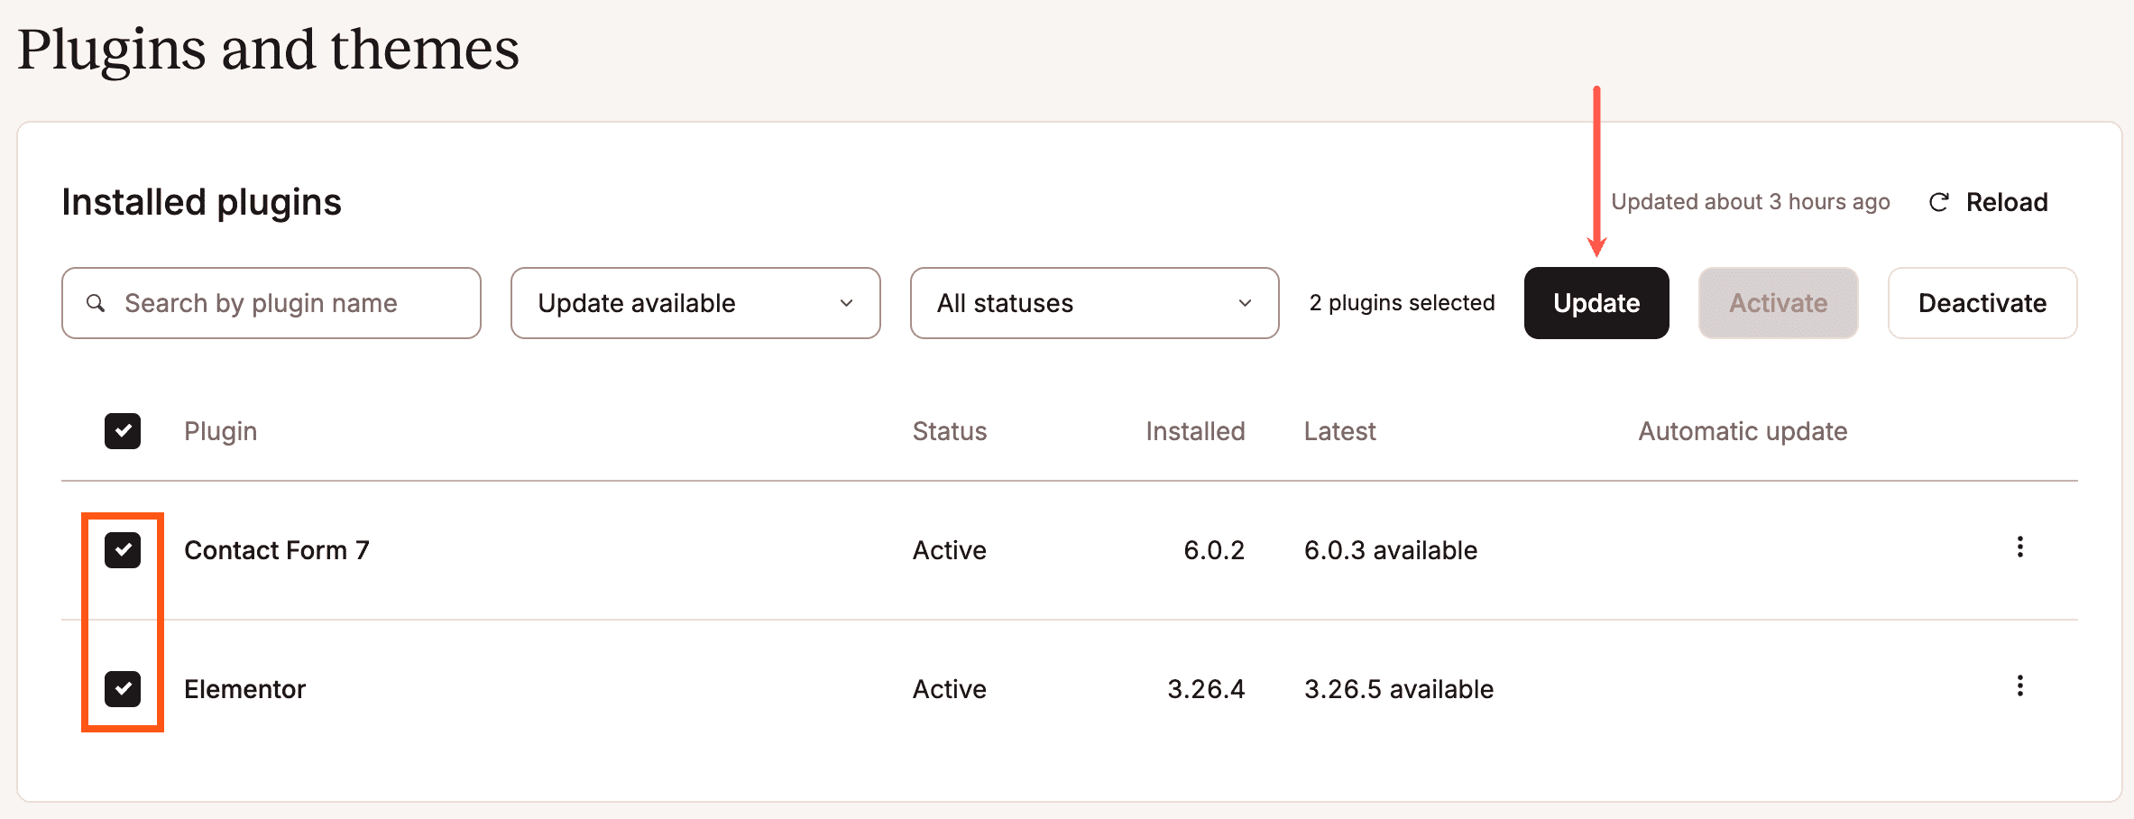Click the 2 plugins selected label
This screenshot has height=819, width=2134.
(x=1402, y=303)
